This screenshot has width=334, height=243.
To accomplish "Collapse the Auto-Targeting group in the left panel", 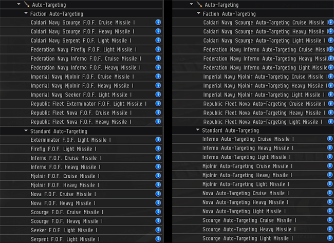I will coord(18,4).
